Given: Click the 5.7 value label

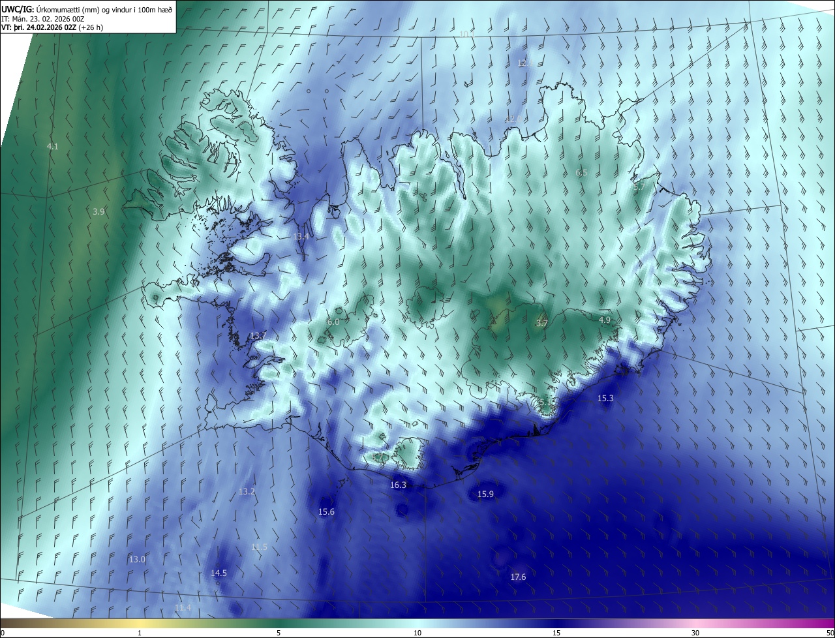Looking at the screenshot, I should pos(639,187).
